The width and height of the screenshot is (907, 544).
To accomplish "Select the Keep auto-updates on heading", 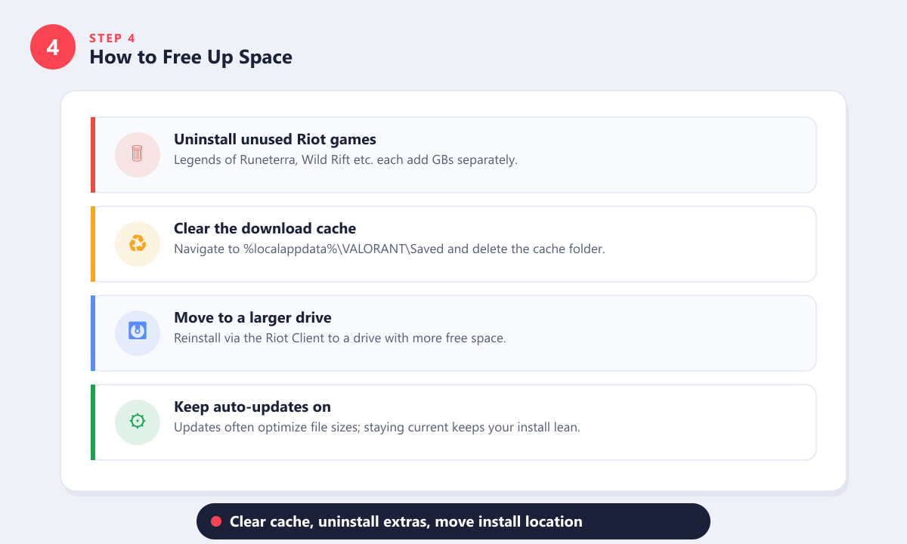I will (252, 407).
